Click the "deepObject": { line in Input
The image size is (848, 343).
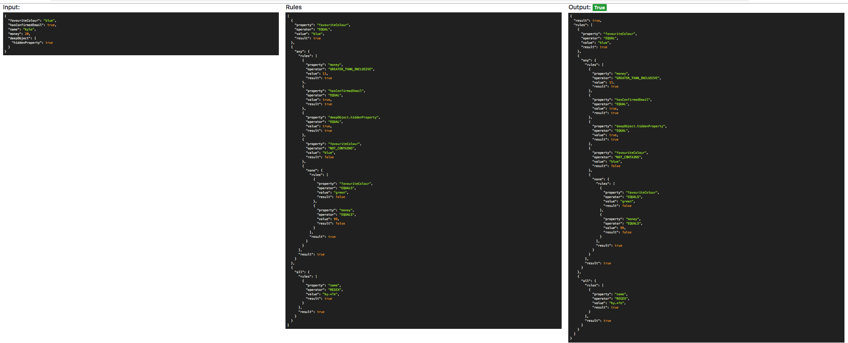[x=22, y=38]
